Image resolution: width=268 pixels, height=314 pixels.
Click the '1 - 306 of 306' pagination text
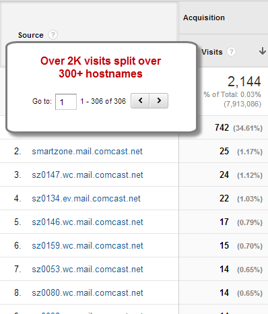(103, 101)
